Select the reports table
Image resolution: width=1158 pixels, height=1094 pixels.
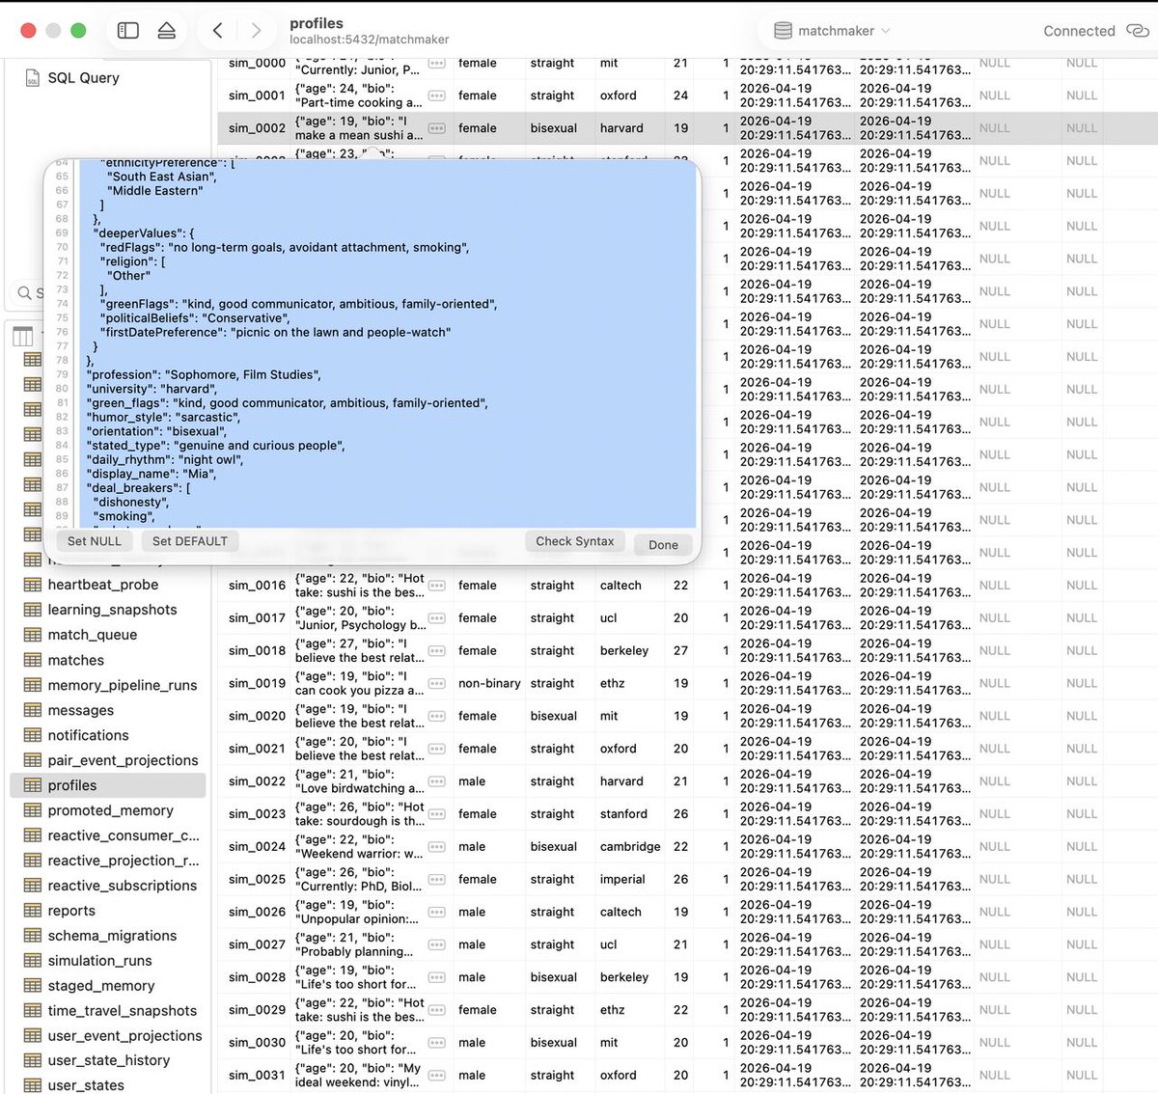tap(71, 911)
